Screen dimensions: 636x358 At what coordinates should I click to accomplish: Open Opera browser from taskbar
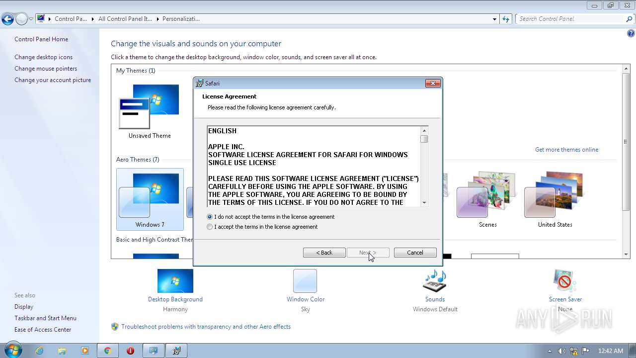(x=130, y=351)
